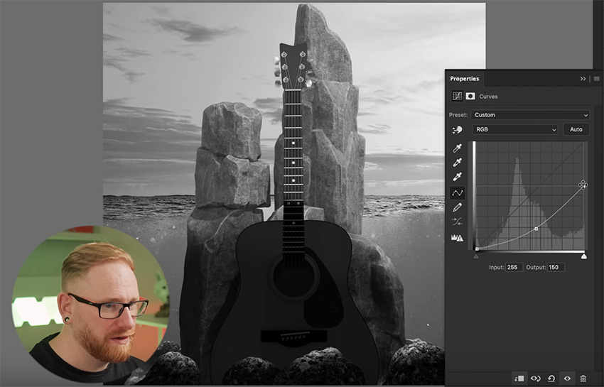
Task: Activate the on-image targeted adjustment hand tool
Action: [457, 130]
